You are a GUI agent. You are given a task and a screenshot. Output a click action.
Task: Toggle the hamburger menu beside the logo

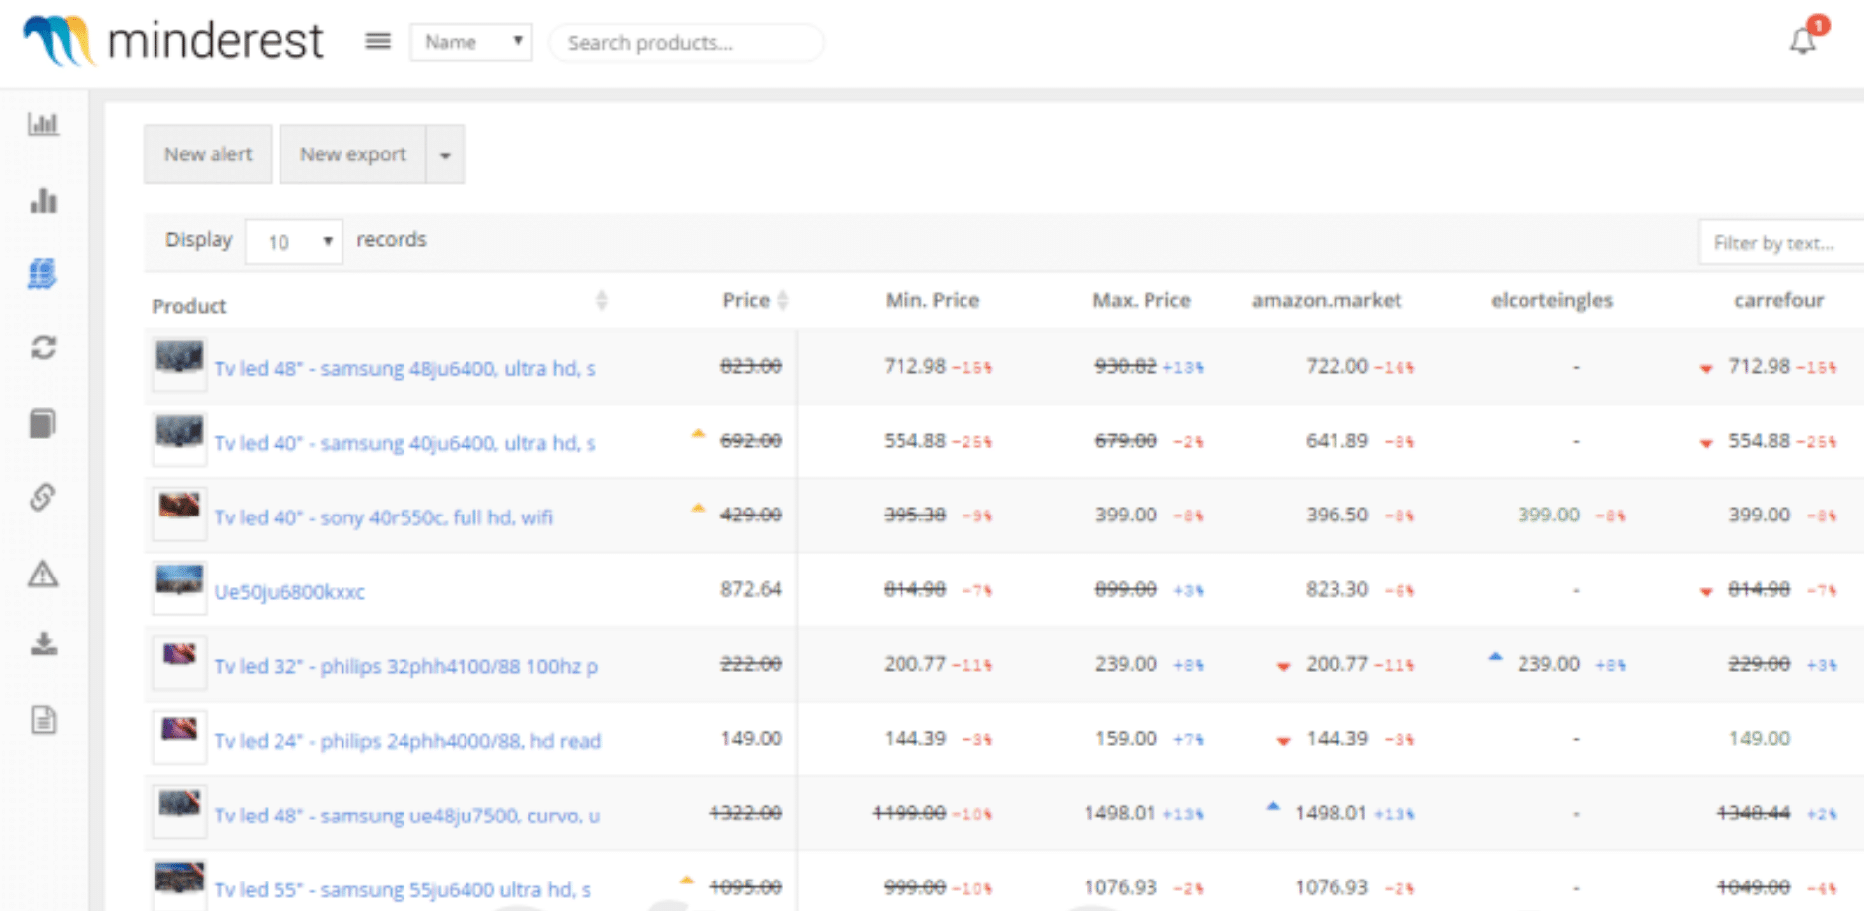pyautogui.click(x=377, y=41)
